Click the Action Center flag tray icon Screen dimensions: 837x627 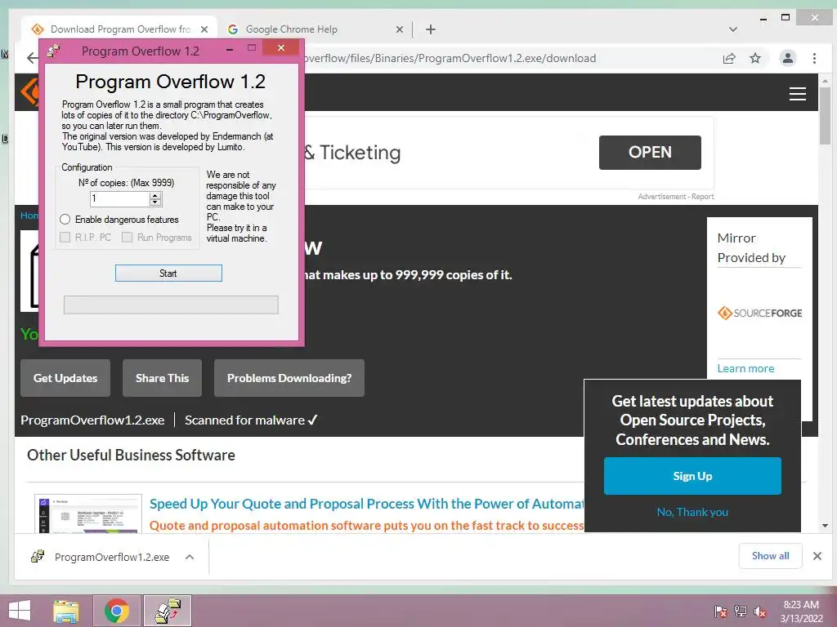coord(720,611)
